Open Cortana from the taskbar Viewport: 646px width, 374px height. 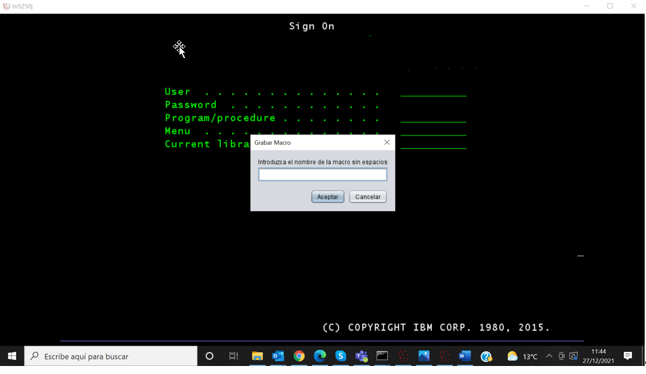(x=210, y=356)
